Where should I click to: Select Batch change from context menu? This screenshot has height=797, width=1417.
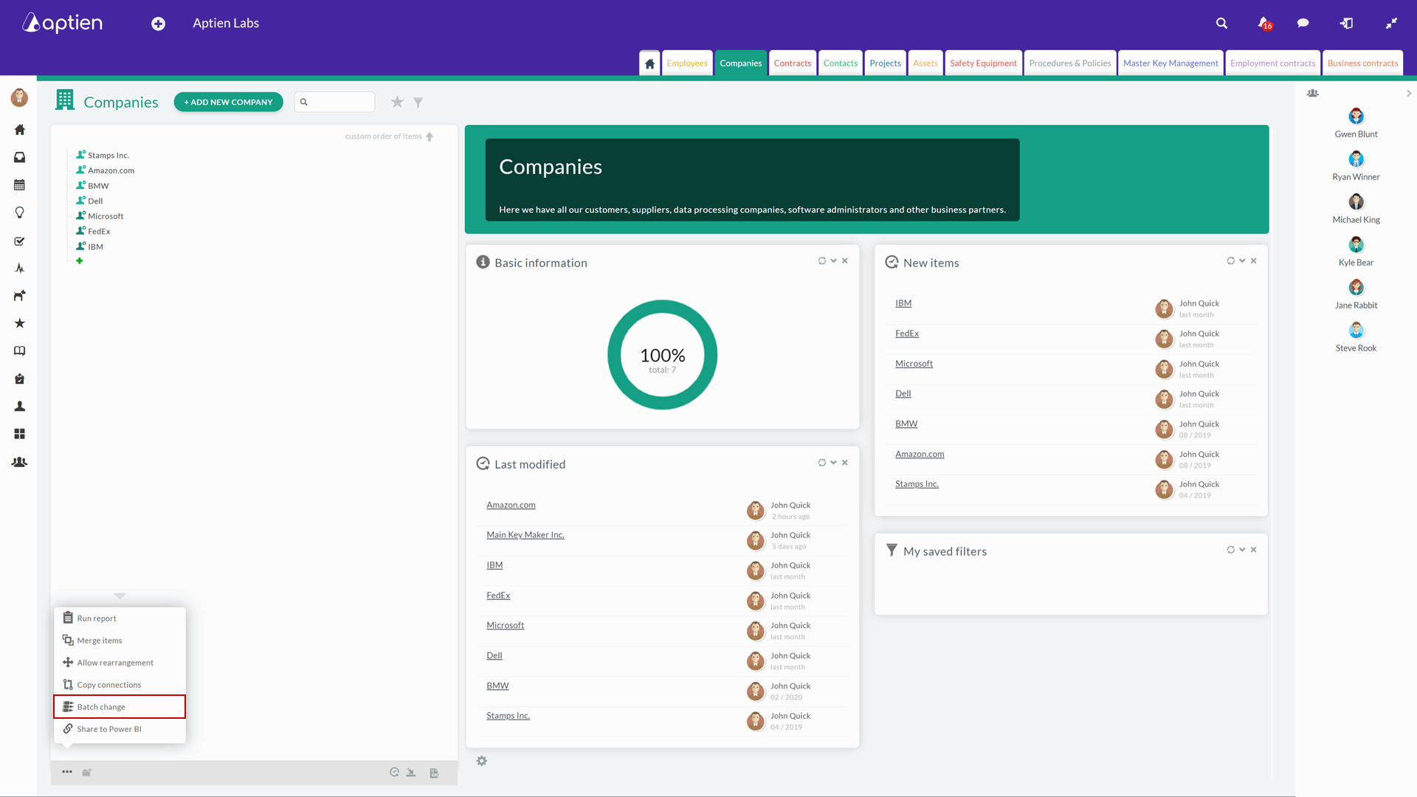[100, 706]
